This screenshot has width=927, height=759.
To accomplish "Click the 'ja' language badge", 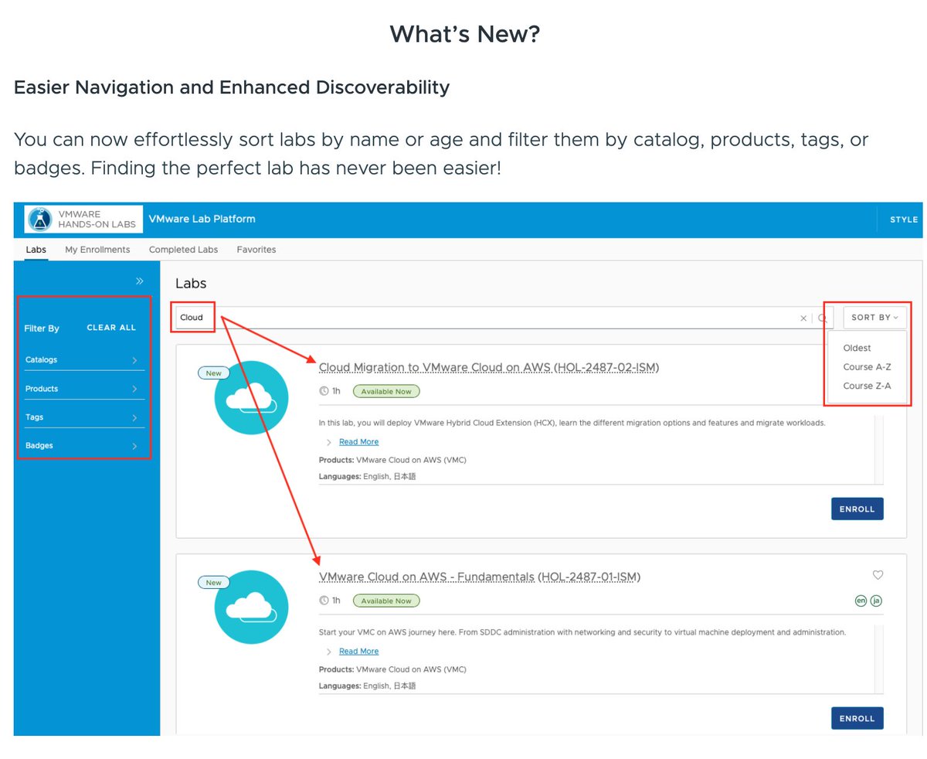I will tap(876, 601).
